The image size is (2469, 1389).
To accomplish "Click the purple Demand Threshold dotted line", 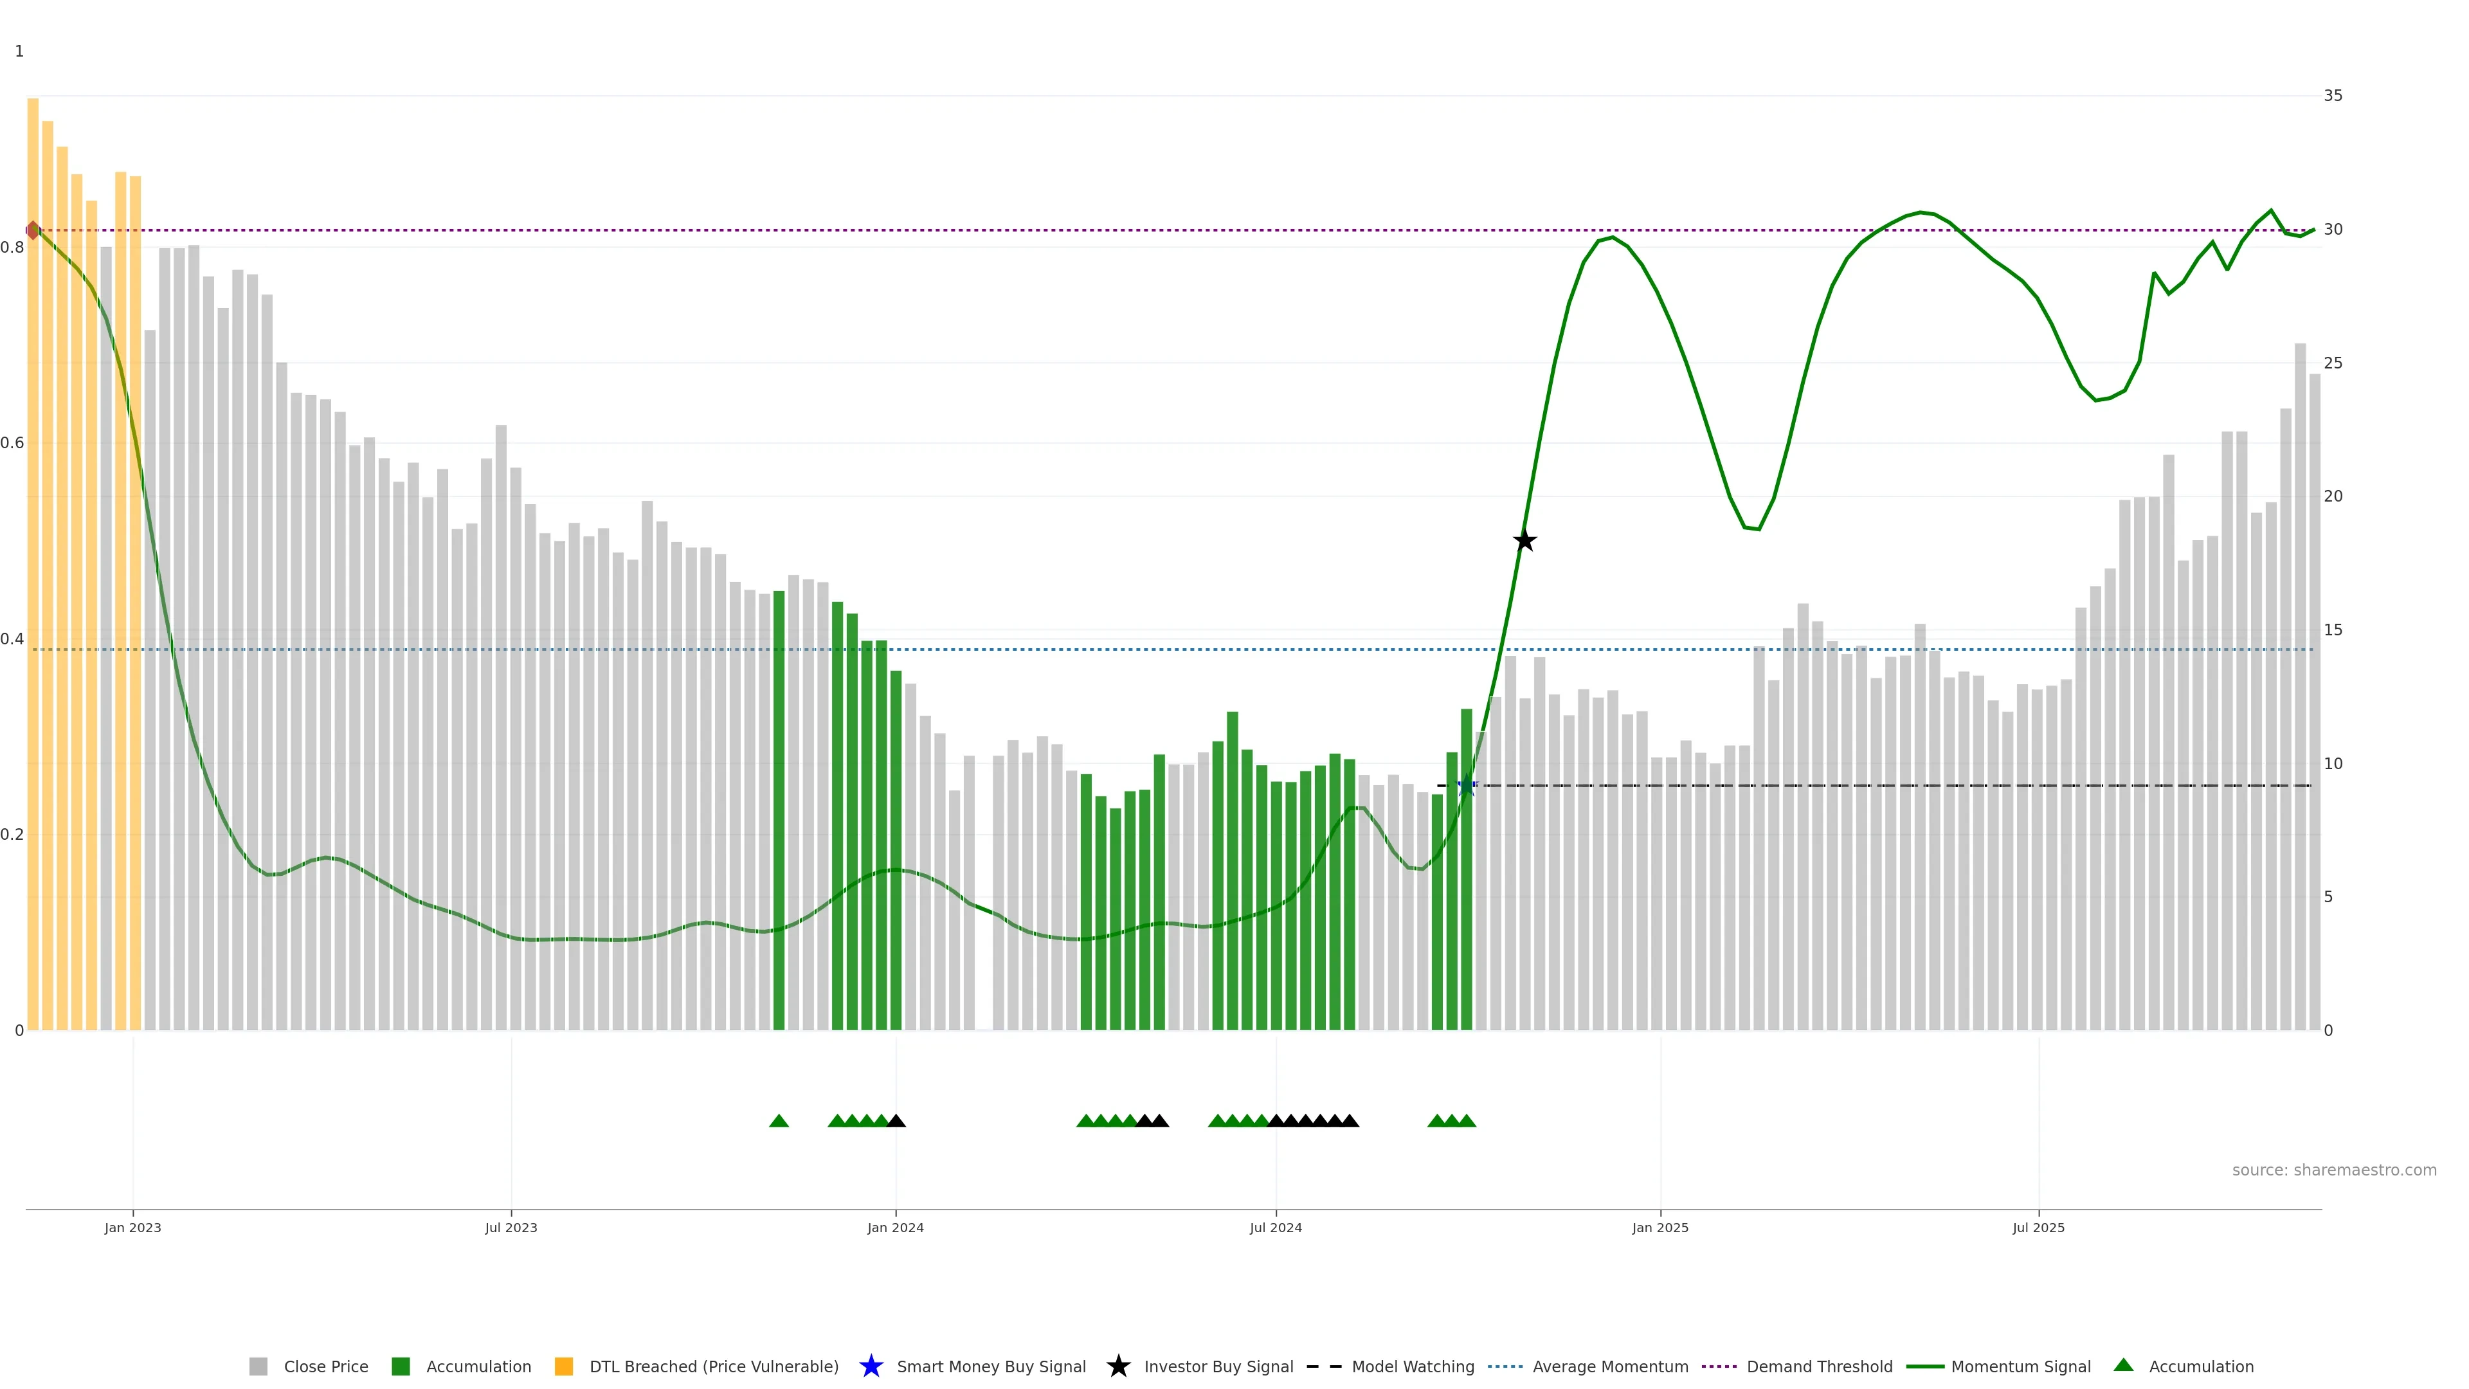I will pos(1150,230).
